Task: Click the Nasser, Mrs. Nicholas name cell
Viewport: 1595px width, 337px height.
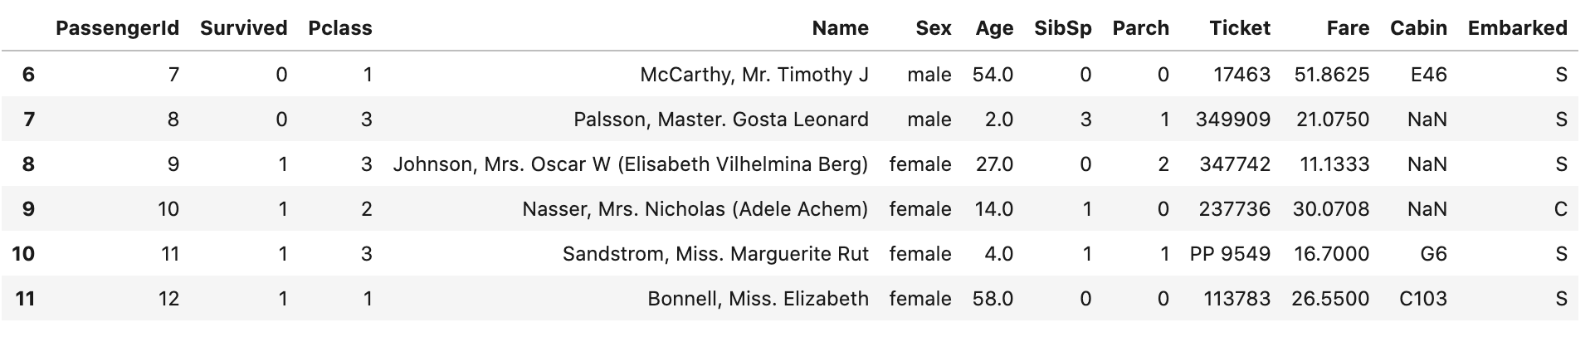Action: tap(695, 209)
